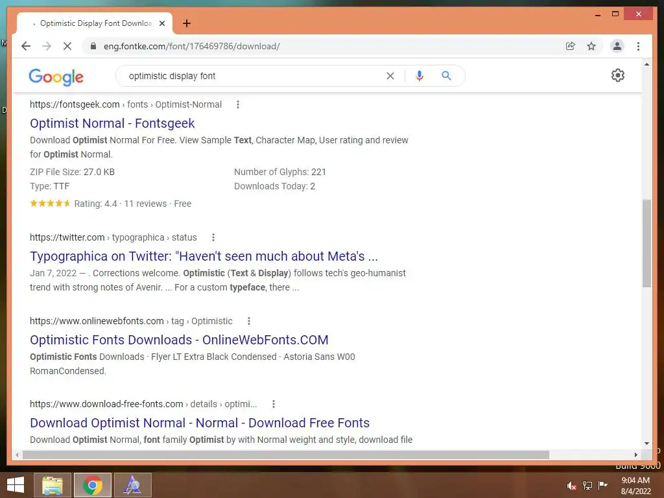Submit search with the magnifier icon

[446, 76]
